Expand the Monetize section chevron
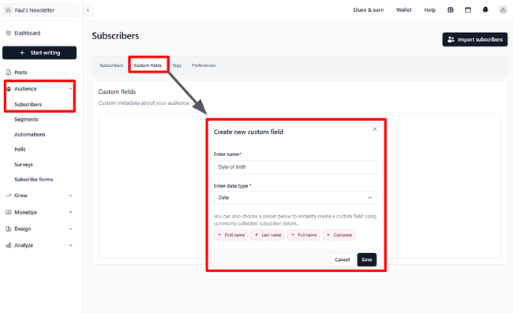513x313 pixels. [x=70, y=212]
